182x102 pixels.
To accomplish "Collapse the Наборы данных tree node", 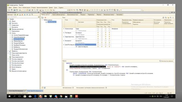I will [42, 20].
